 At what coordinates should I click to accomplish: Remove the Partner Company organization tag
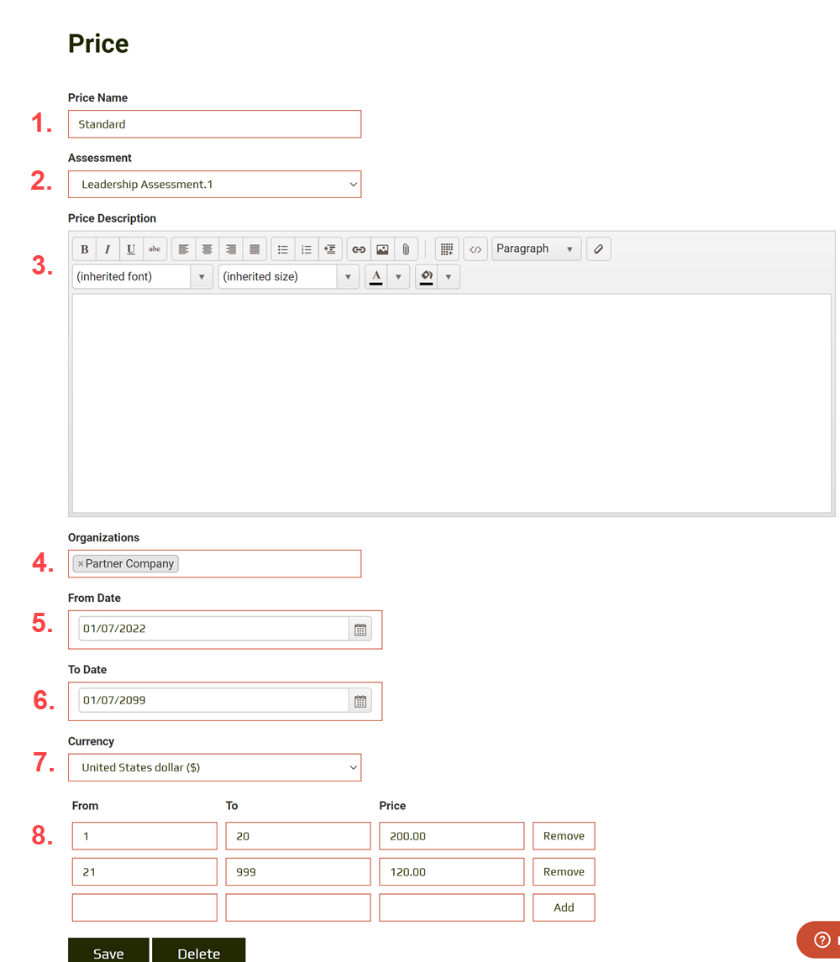(x=81, y=564)
